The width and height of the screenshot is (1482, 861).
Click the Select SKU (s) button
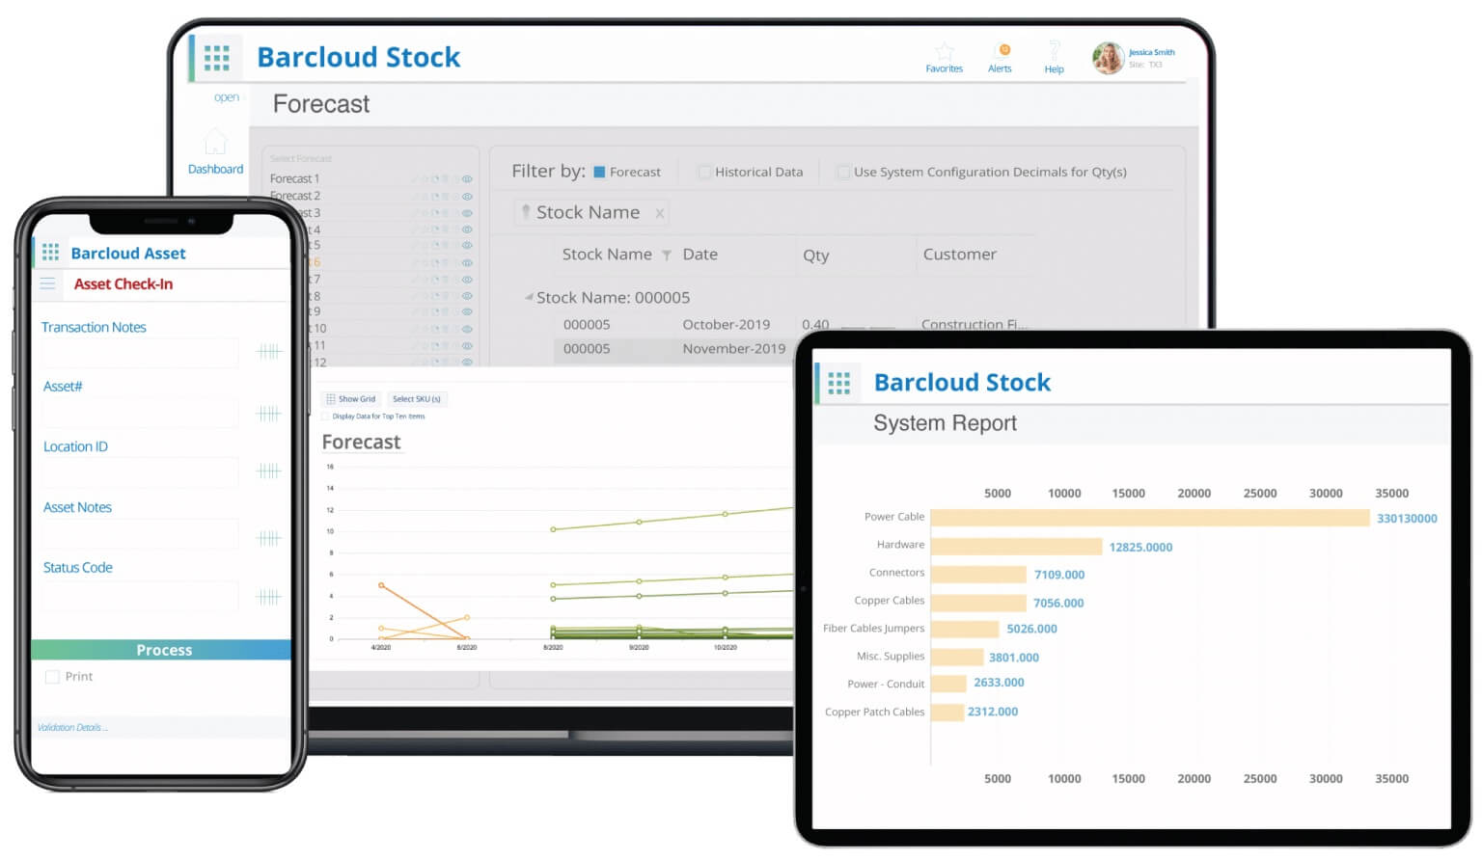417,399
